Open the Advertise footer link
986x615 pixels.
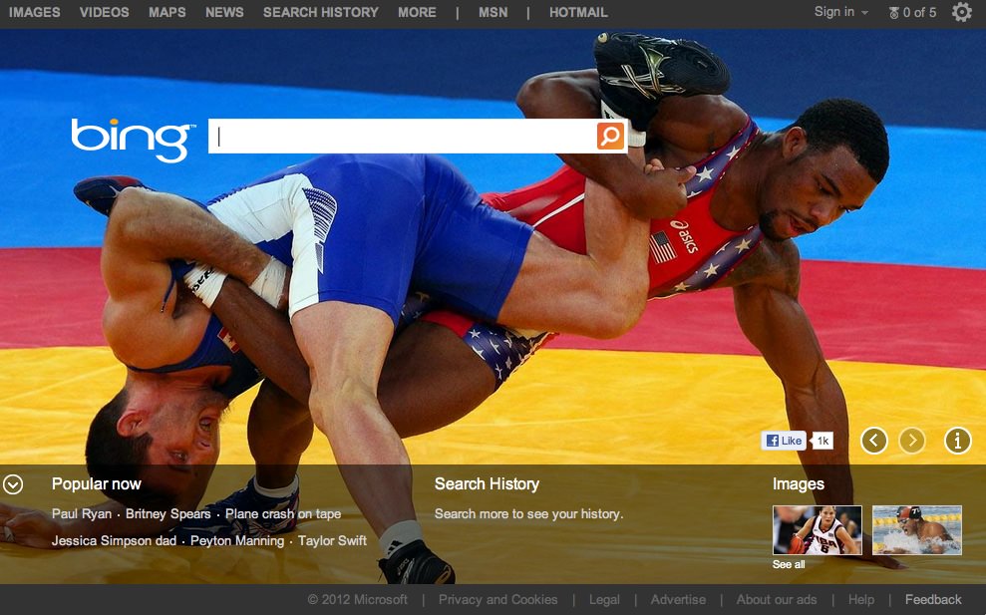(x=678, y=600)
